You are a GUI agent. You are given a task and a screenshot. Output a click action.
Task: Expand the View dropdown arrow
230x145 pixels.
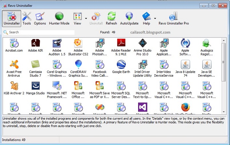tap(86, 19)
